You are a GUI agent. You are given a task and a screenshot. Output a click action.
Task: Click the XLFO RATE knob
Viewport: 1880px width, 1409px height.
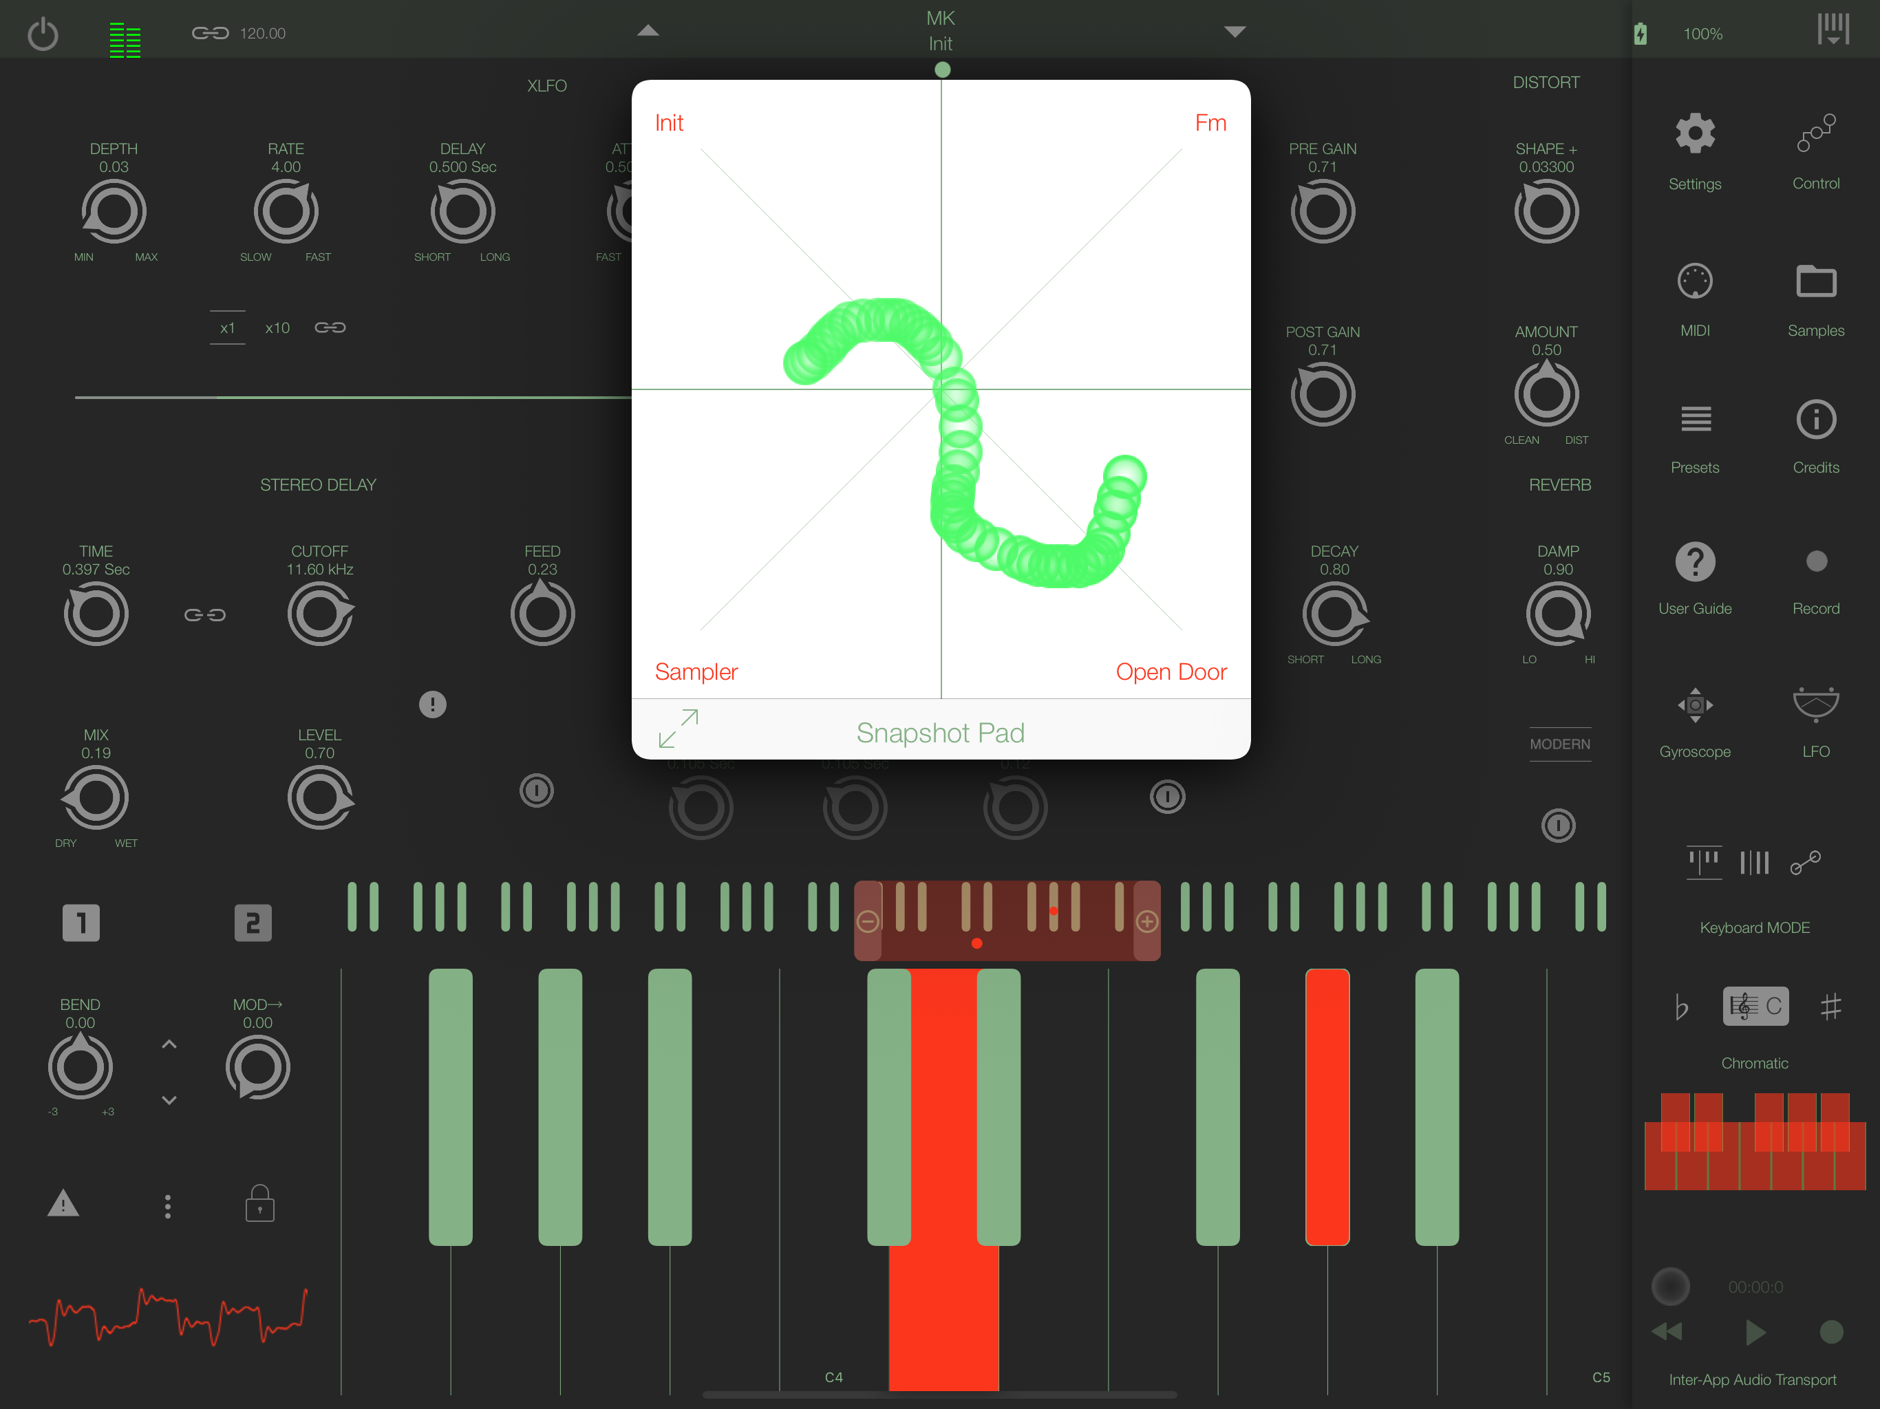[x=286, y=212]
